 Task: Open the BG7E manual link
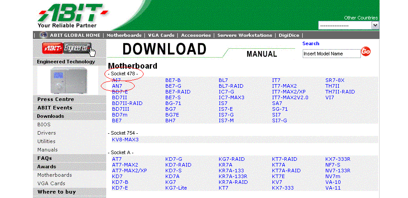[172, 115]
